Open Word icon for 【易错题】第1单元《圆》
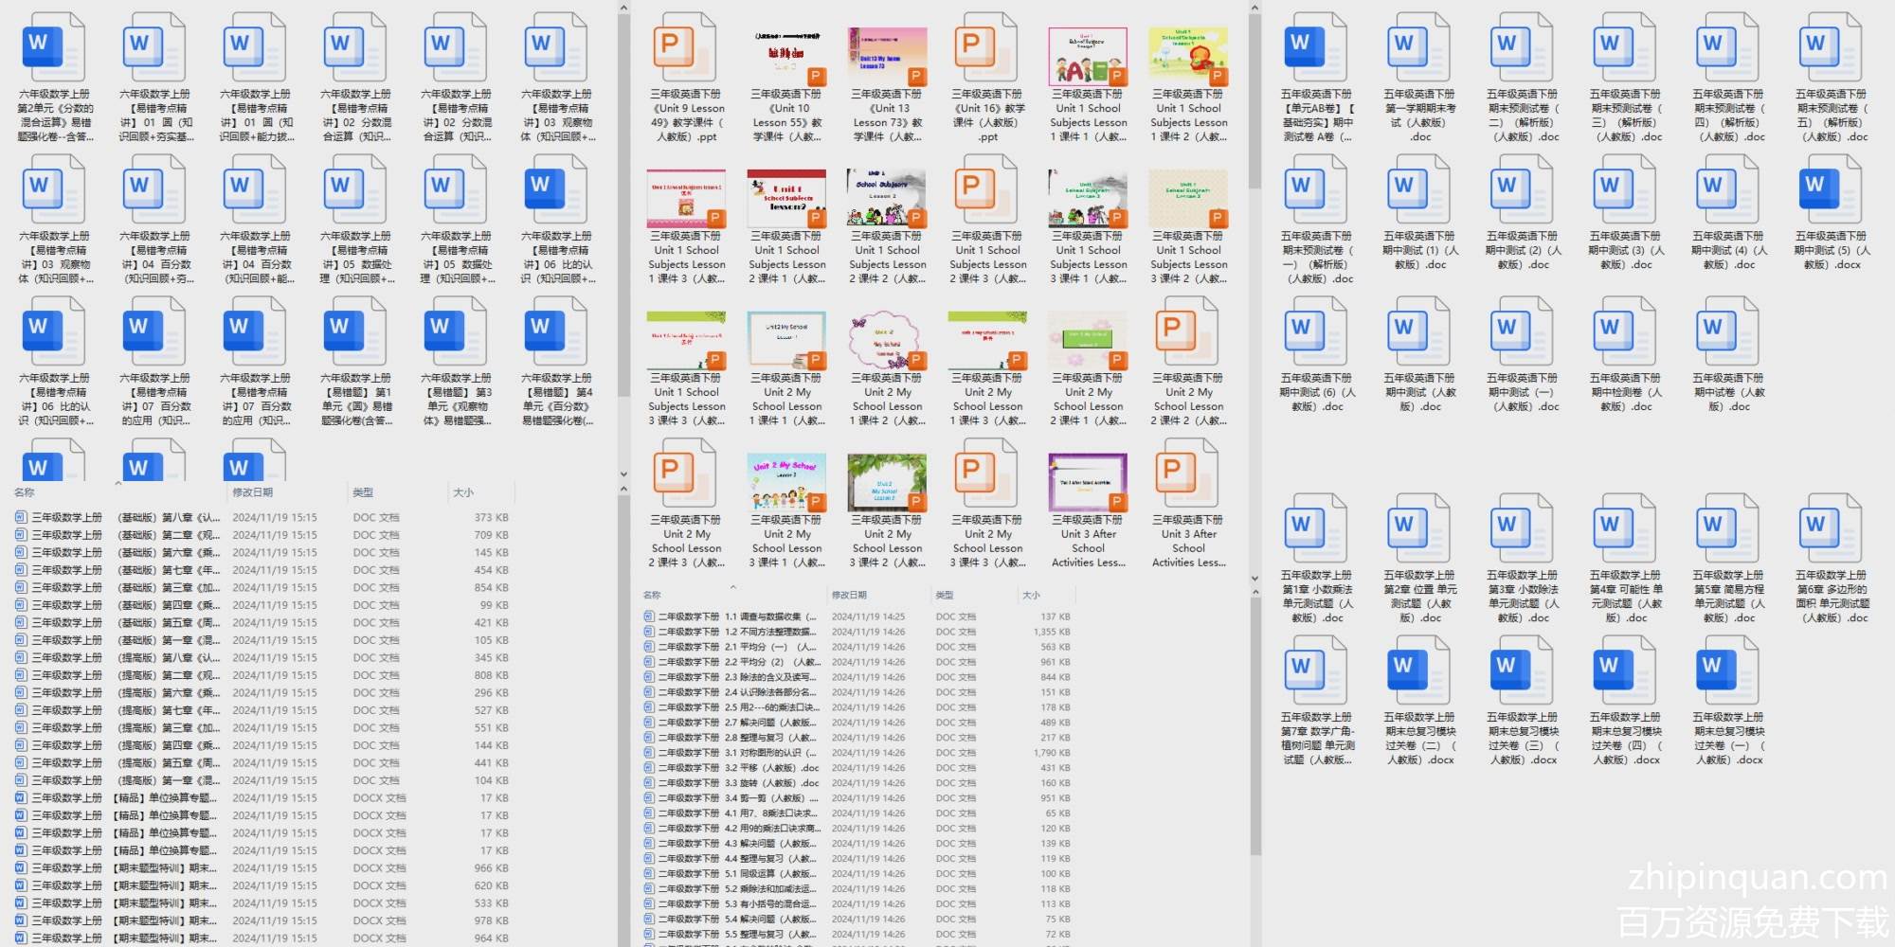The height and width of the screenshot is (947, 1895). point(354,331)
